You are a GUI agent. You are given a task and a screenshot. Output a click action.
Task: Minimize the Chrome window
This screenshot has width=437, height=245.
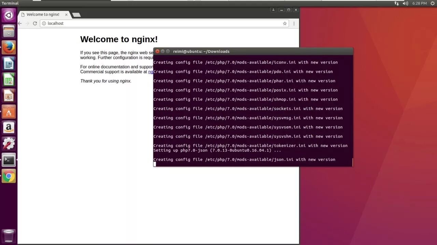281,10
